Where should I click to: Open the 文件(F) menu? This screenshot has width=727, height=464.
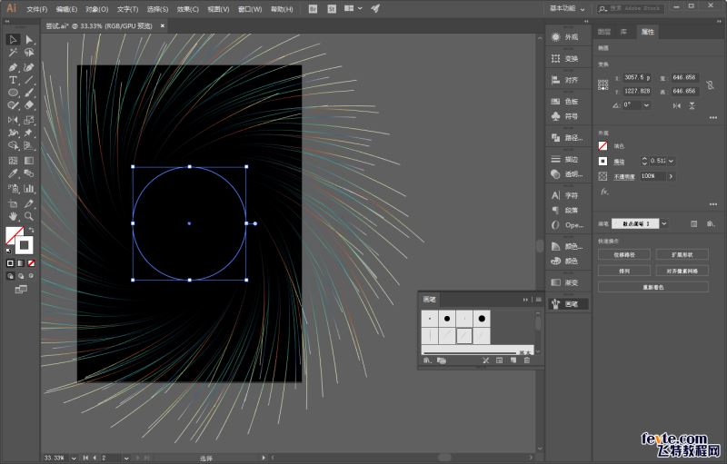click(36, 9)
